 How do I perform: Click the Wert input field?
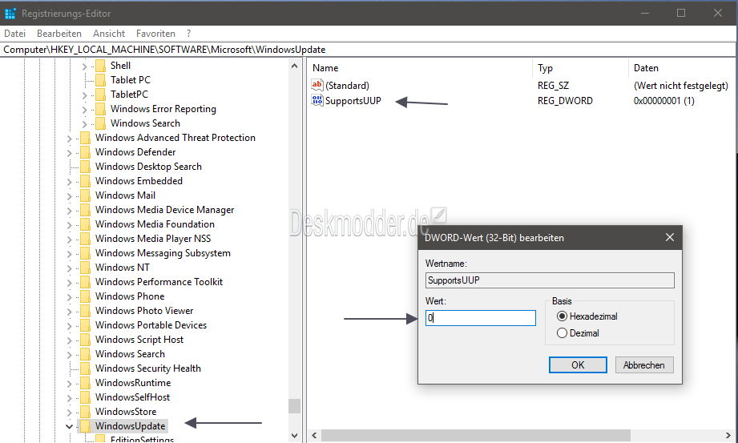tap(481, 318)
